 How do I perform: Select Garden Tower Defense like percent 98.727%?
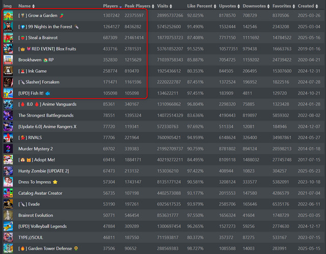(x=196, y=249)
